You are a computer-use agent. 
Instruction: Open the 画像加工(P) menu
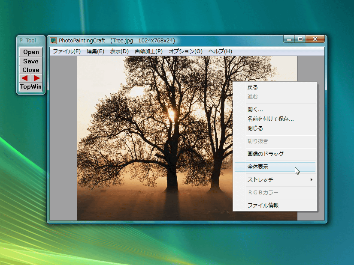coord(148,51)
